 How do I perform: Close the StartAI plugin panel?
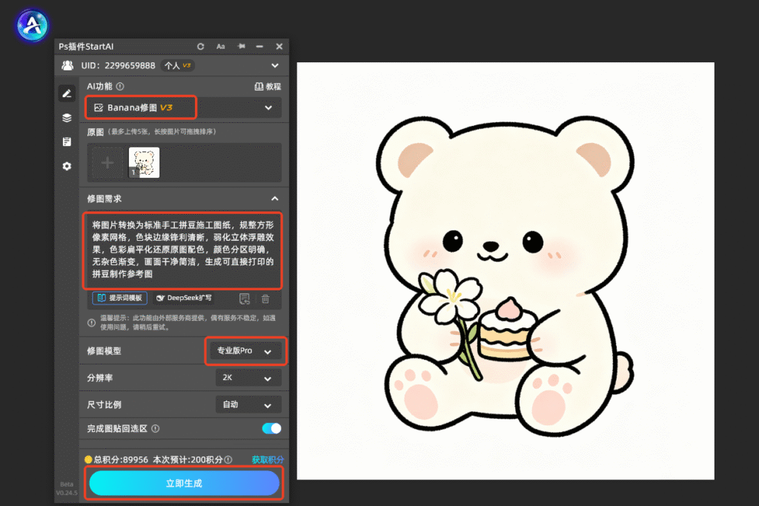[x=279, y=47]
